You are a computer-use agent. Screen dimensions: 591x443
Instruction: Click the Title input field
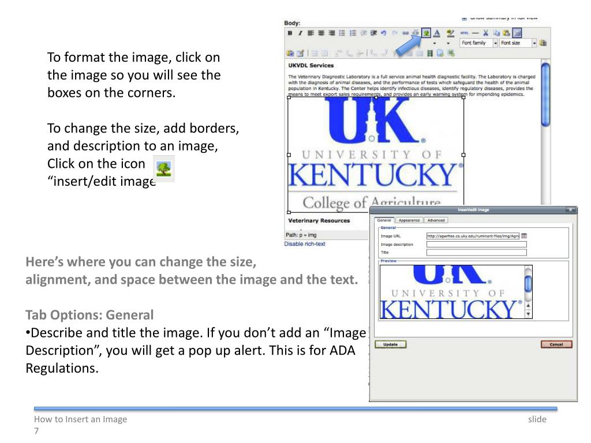(476, 253)
